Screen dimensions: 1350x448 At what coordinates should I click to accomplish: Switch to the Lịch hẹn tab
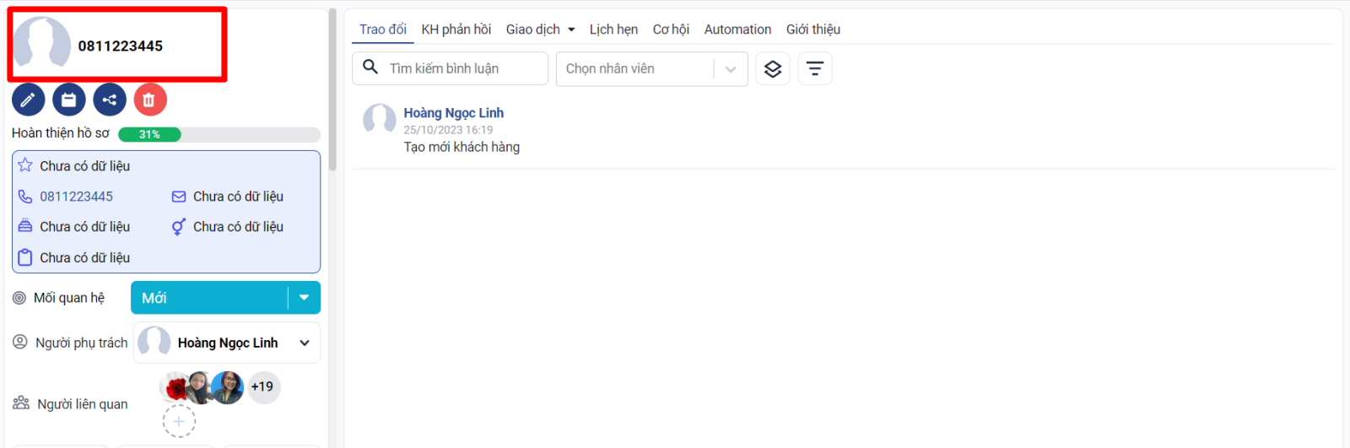point(613,30)
